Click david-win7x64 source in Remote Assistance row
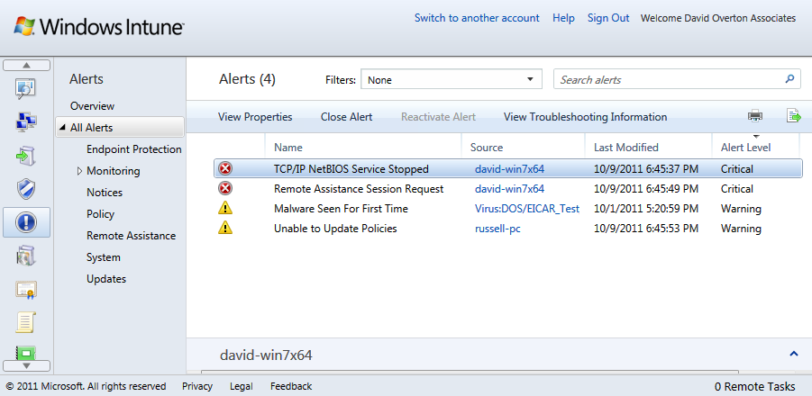Image resolution: width=812 pixels, height=396 pixels. [509, 189]
